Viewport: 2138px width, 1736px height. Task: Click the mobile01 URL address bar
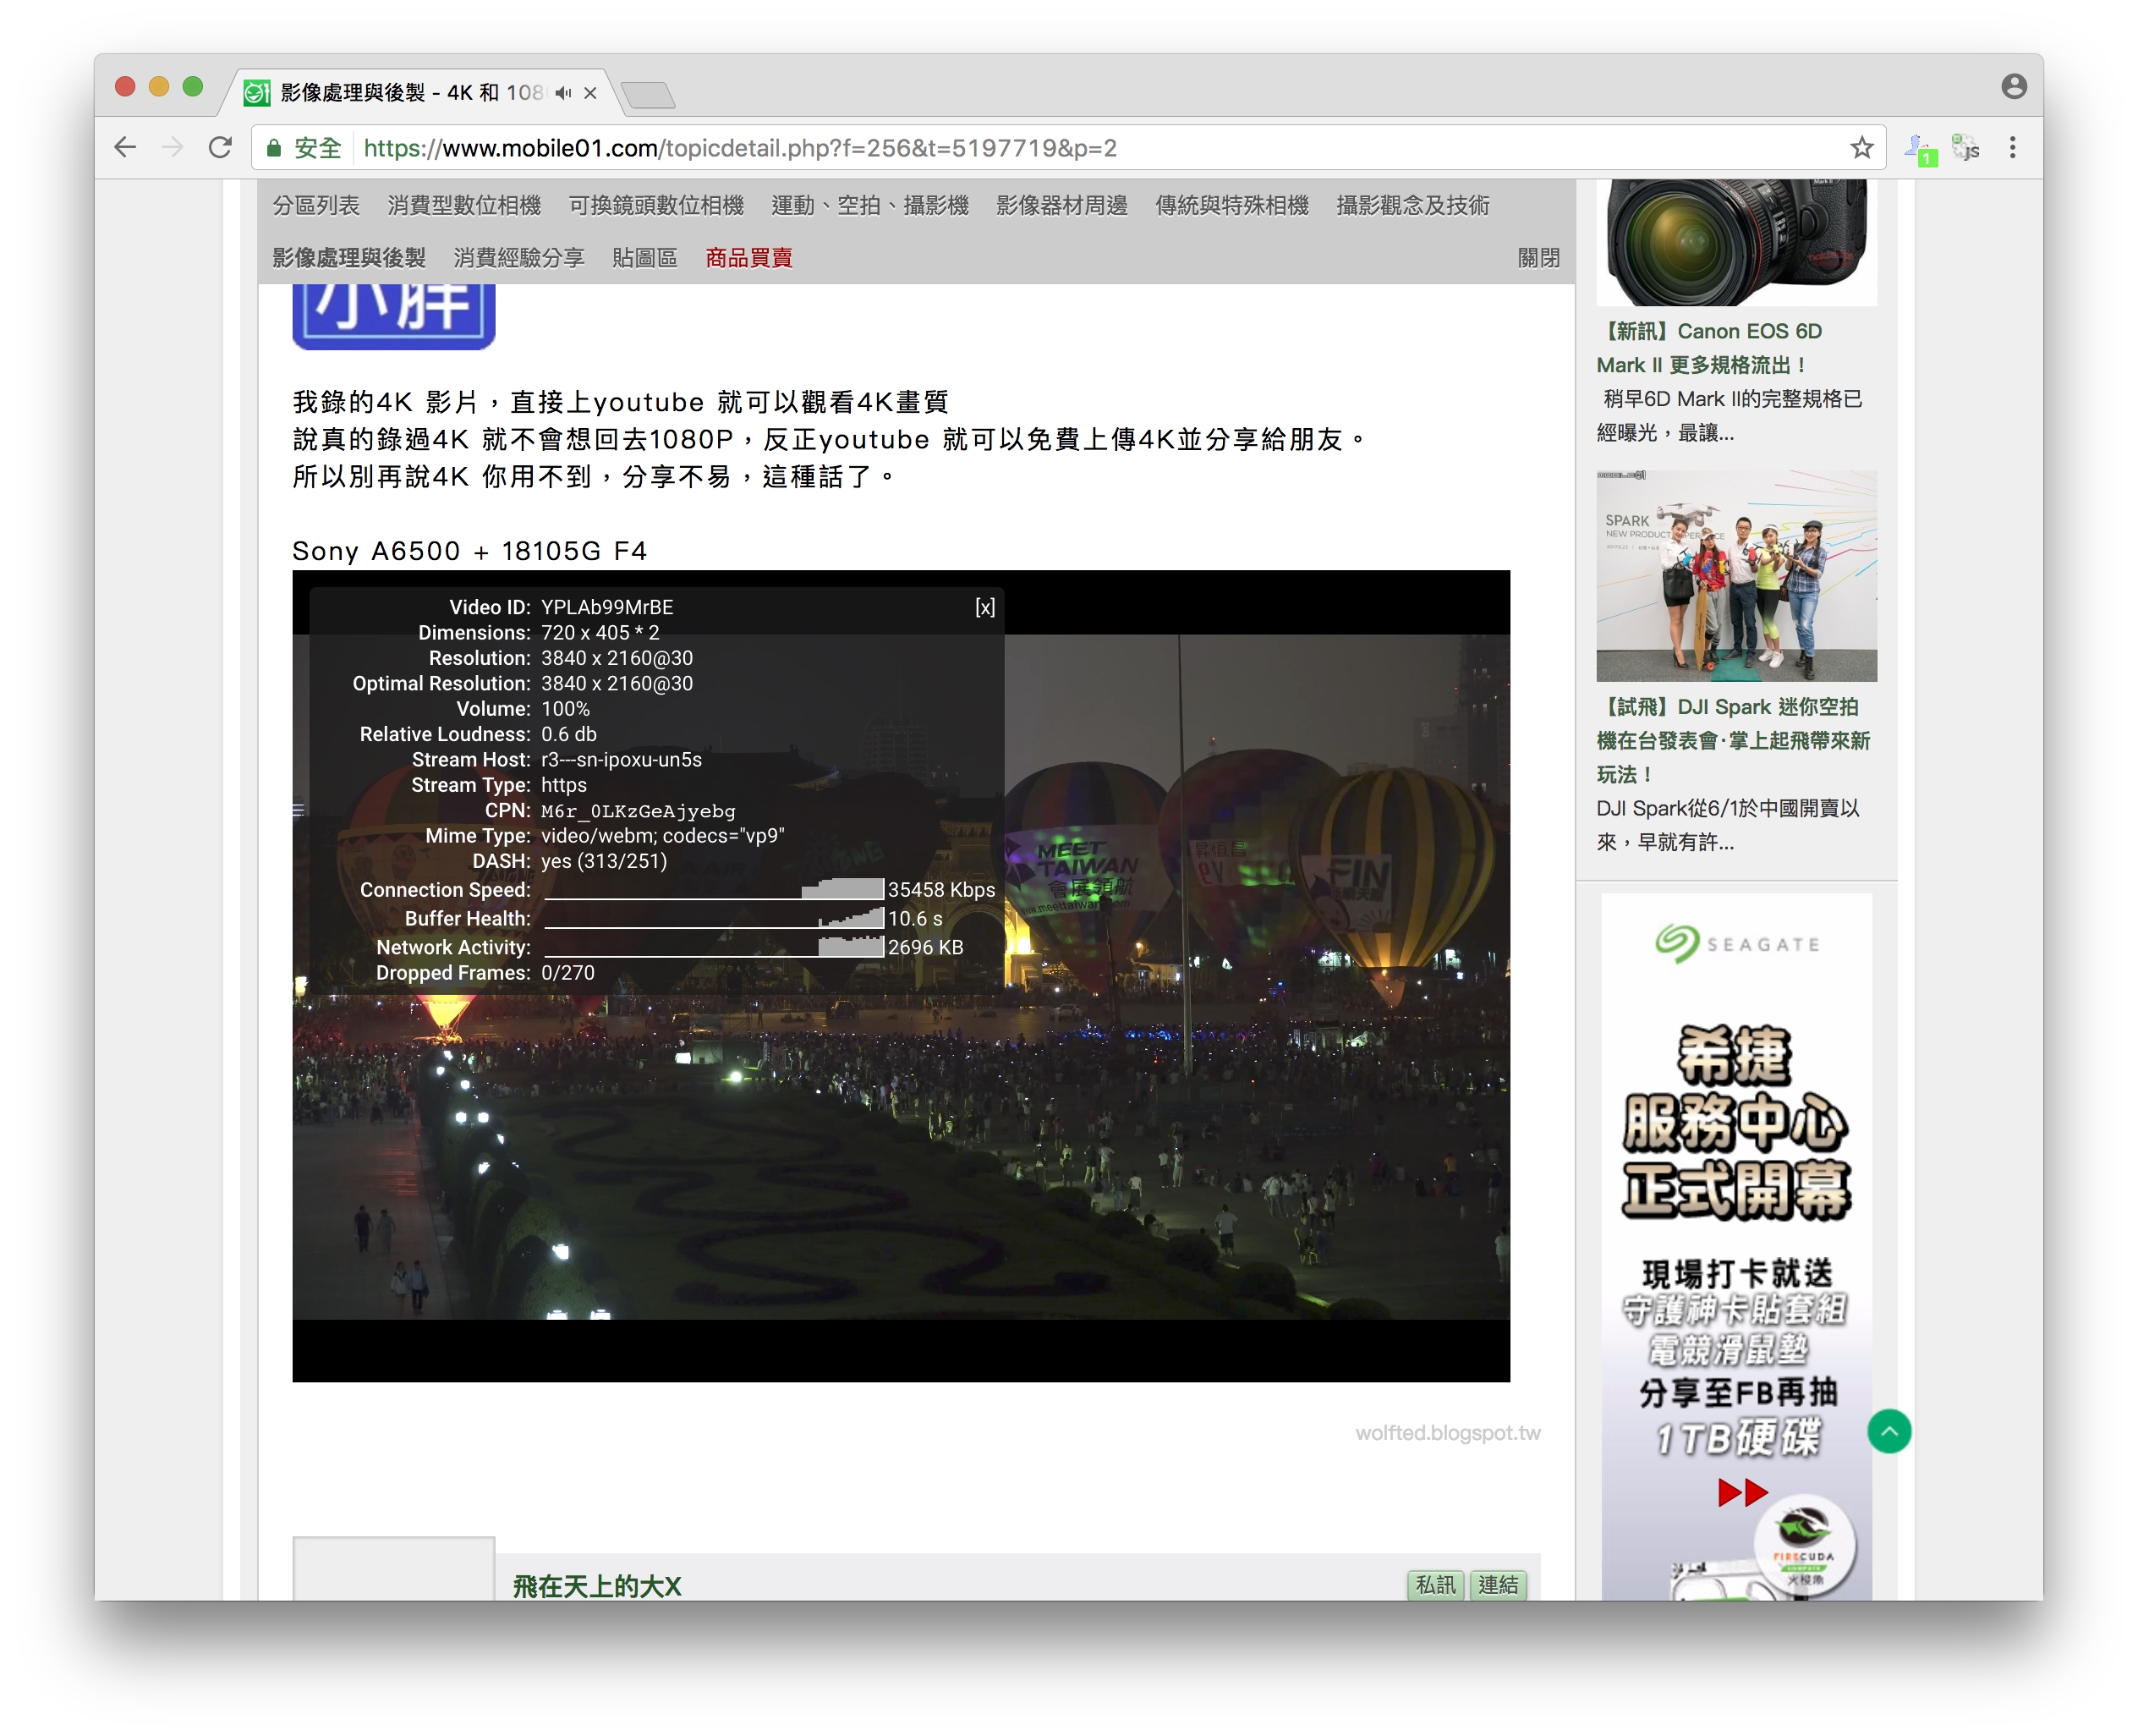point(1067,148)
